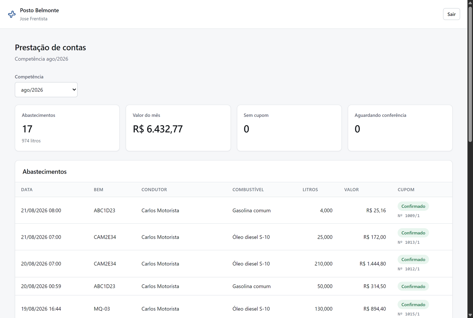
Task: Click the scrollbar up arrow
Action: (470, 3)
